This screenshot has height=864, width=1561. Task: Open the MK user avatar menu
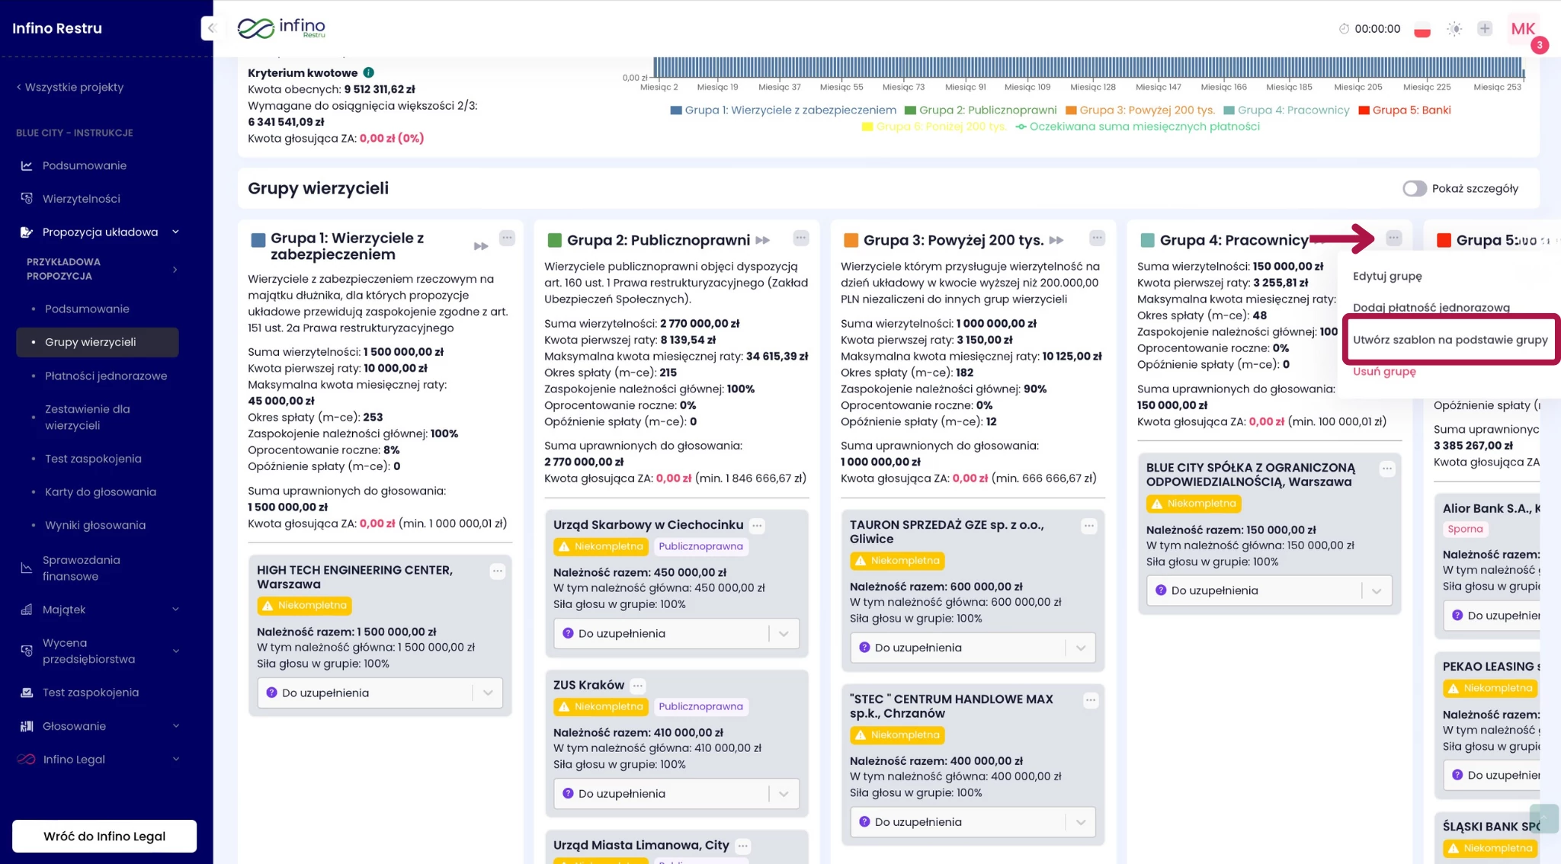tap(1523, 29)
